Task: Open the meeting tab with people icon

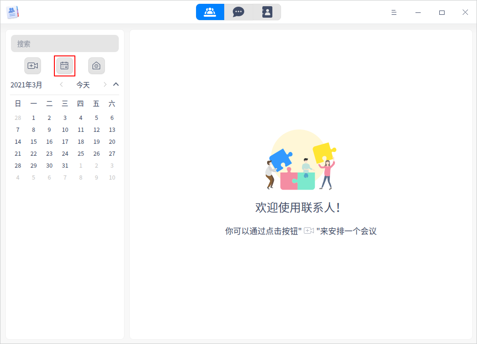Action: (x=210, y=12)
